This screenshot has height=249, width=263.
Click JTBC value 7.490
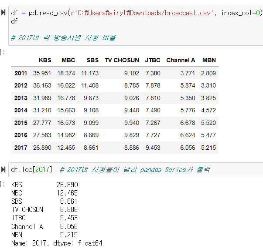(153, 110)
